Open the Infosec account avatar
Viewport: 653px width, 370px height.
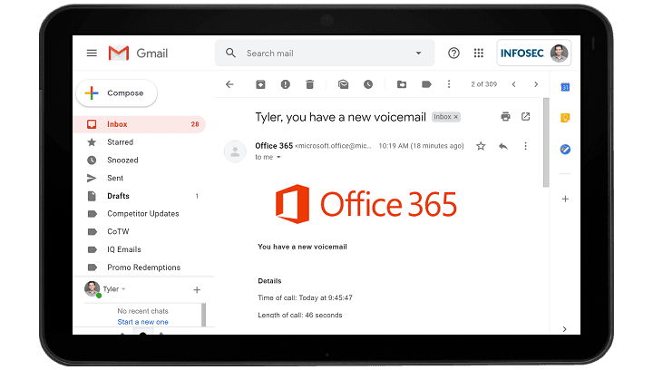[x=559, y=53]
